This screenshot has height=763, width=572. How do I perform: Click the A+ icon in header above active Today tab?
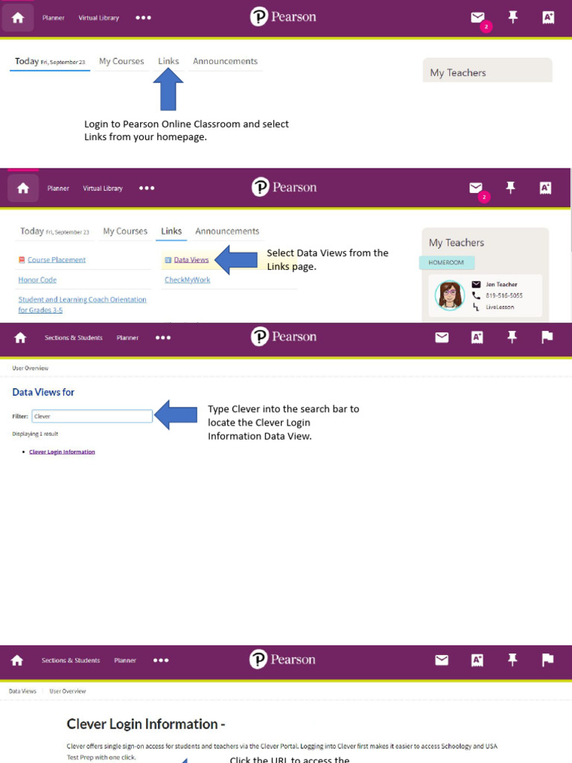548,18
